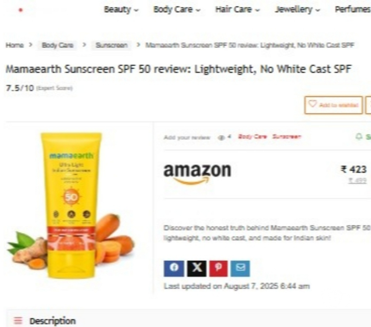Expand the Beauty dropdown menu

[x=121, y=10]
